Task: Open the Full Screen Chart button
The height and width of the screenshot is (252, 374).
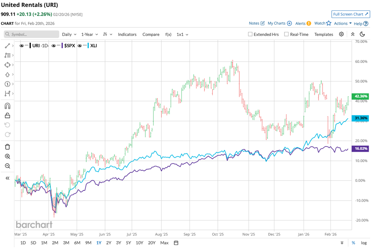Action: coord(350,14)
